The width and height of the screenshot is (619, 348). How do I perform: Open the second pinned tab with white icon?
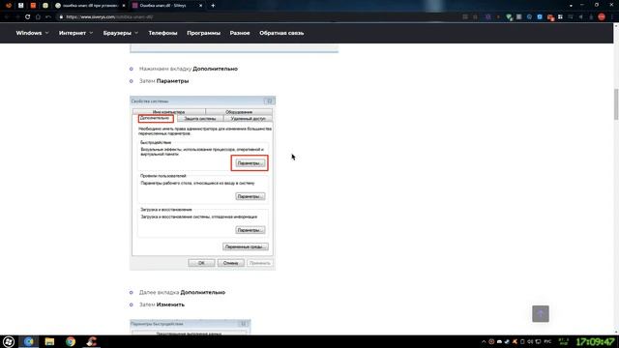[x=21, y=6]
